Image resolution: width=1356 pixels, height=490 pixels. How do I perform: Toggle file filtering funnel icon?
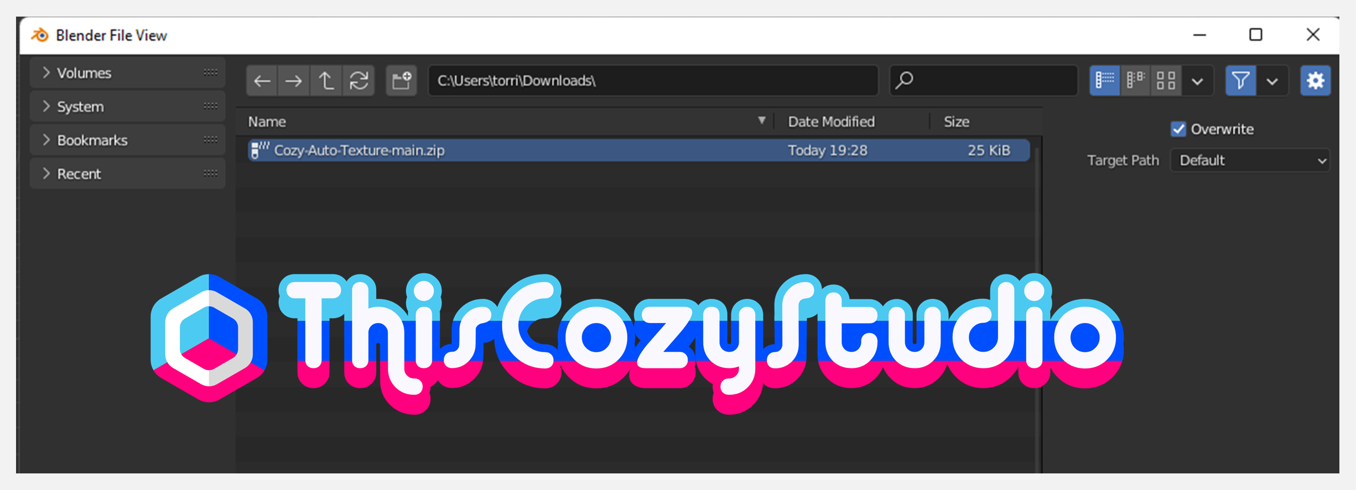pyautogui.click(x=1240, y=81)
